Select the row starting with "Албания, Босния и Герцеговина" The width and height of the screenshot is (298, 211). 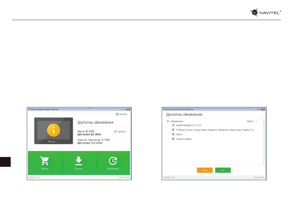point(215,130)
